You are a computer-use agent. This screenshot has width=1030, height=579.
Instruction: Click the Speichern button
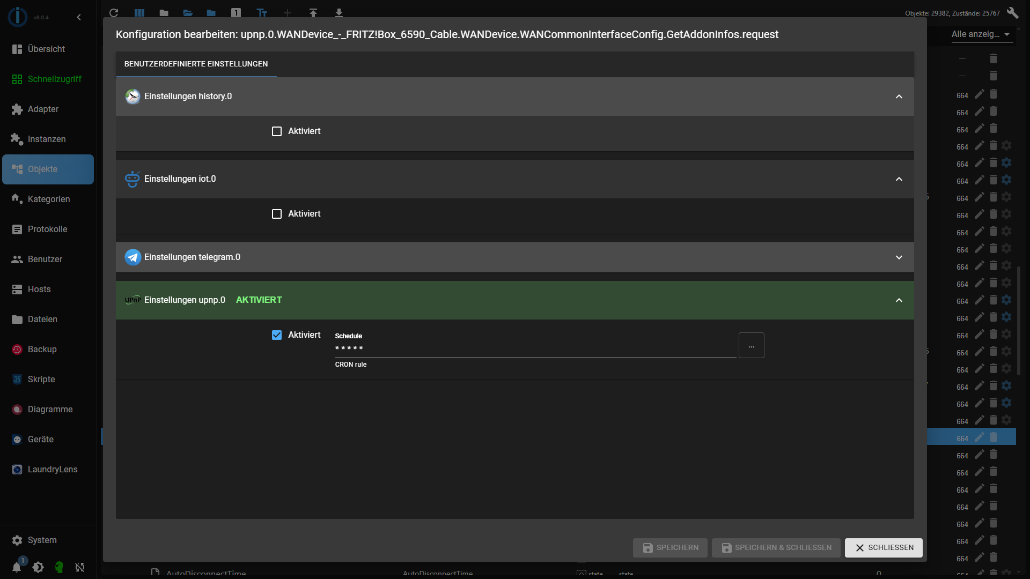point(670,547)
